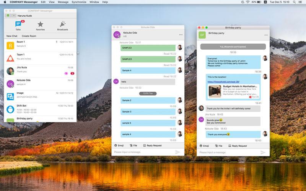Open the more options menu in the Birthday party window
Image resolution: width=306 pixels, height=191 pixels.
[266, 35]
